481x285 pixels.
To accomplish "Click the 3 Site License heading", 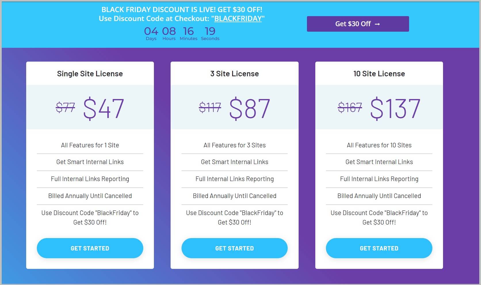I will click(x=234, y=74).
